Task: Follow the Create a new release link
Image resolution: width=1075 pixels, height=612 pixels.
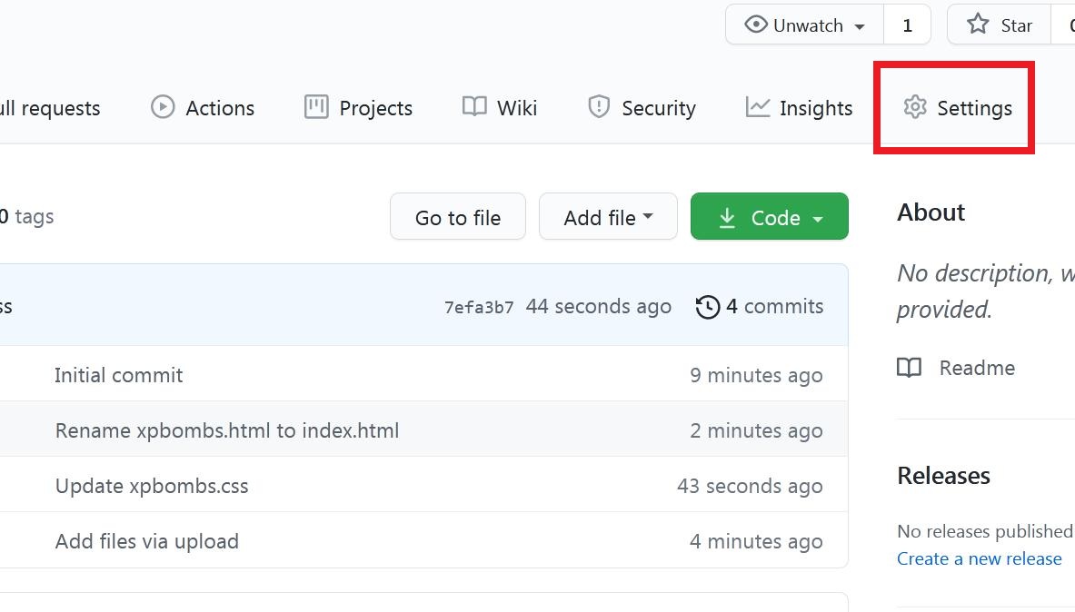Action: click(x=979, y=558)
